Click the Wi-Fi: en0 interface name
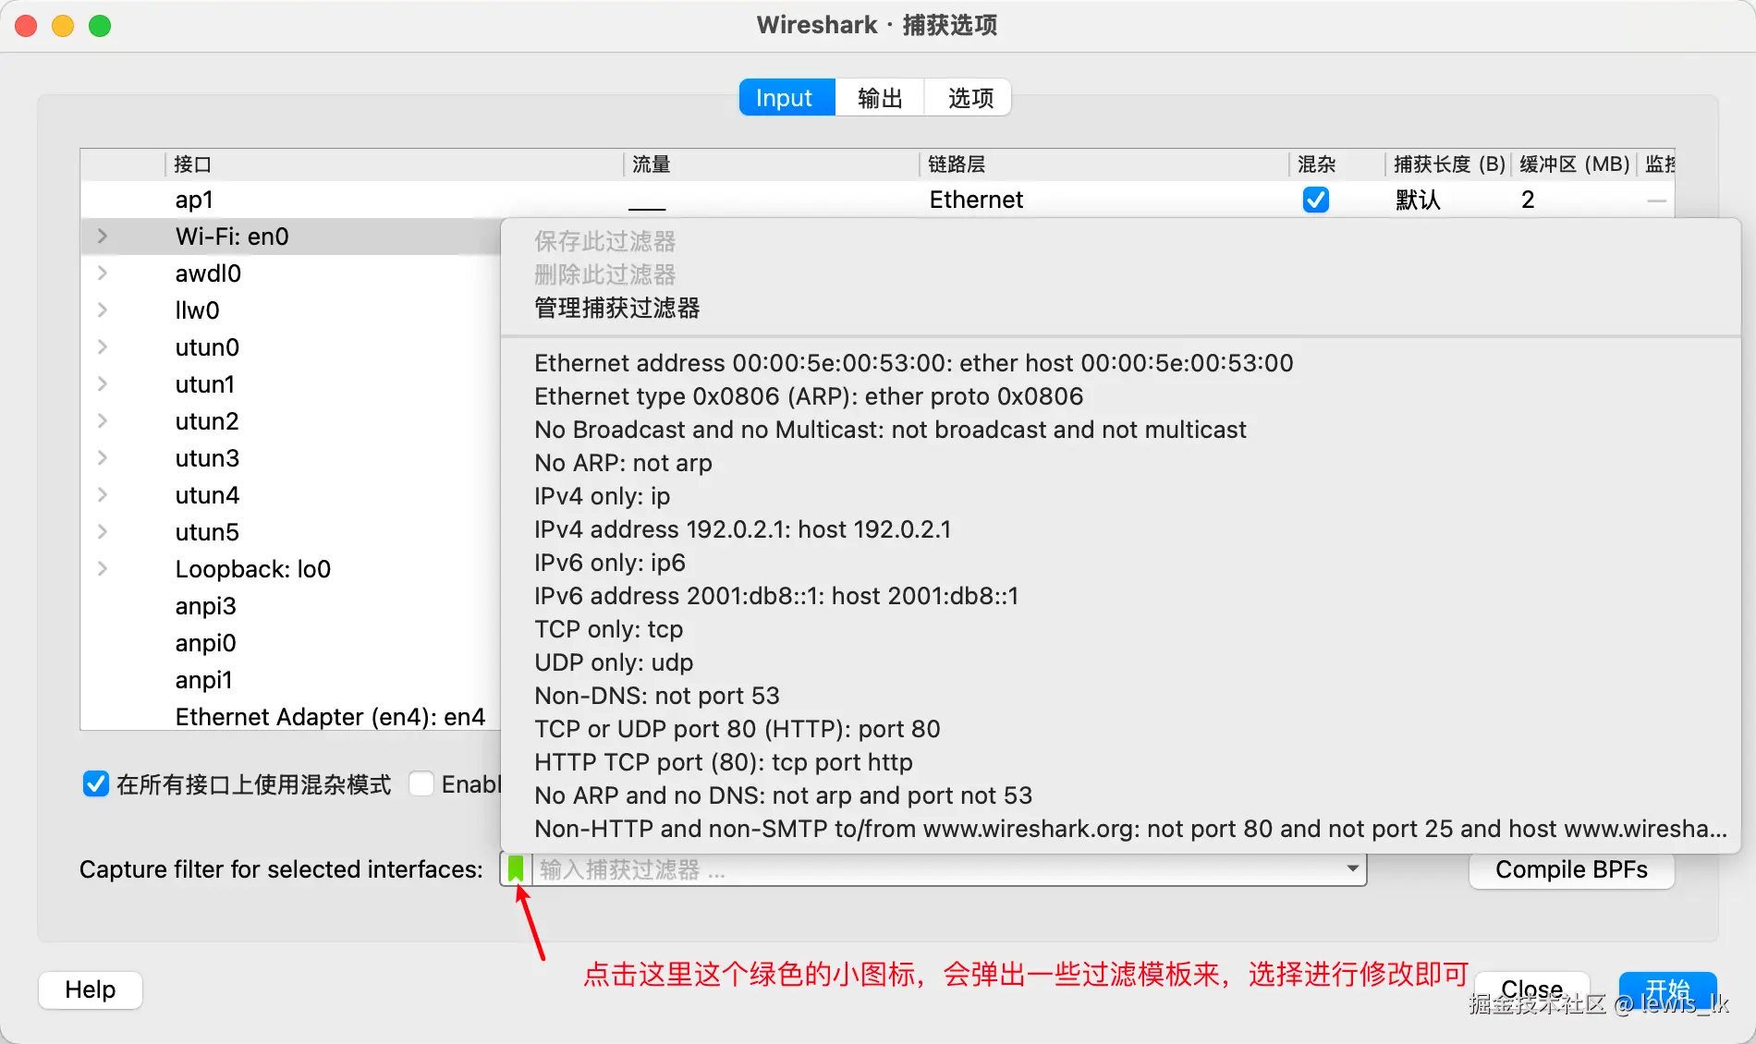 232,237
